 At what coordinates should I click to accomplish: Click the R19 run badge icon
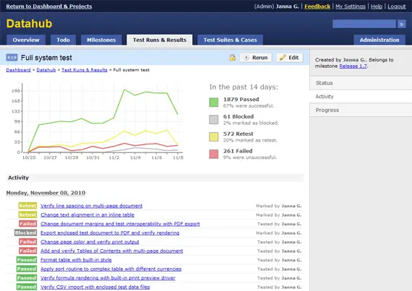[x=12, y=58]
